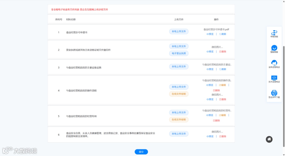Viewport: 285px width, 156px height.
Task: Open the 申报流程 sidebar icon
Action: [x=274, y=34]
